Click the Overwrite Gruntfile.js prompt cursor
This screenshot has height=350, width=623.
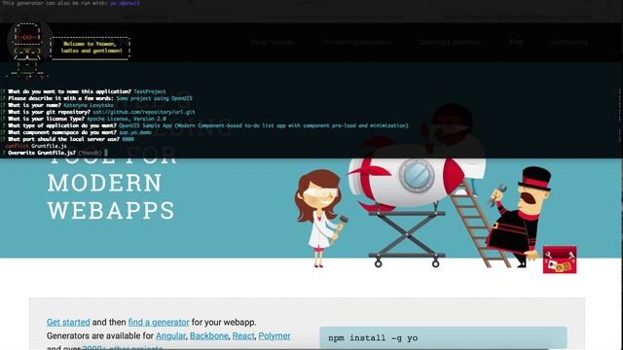click(106, 153)
